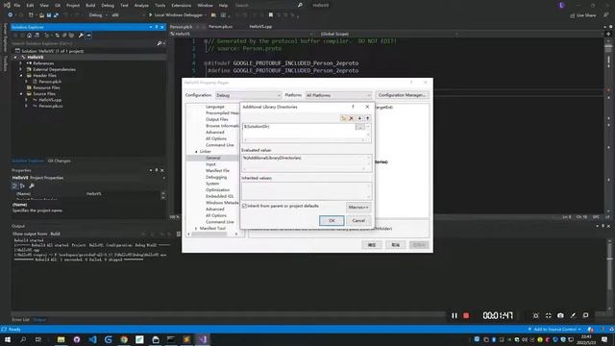Confirm Additional Library Directories with OK

(332, 220)
